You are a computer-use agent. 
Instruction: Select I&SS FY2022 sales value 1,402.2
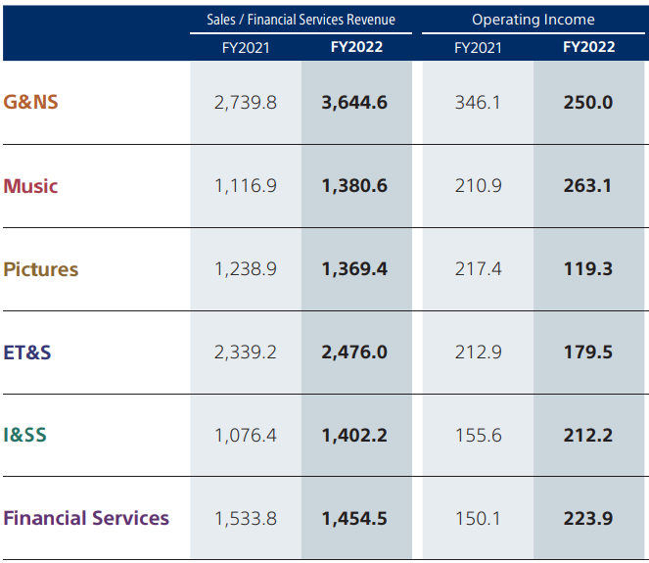[354, 435]
